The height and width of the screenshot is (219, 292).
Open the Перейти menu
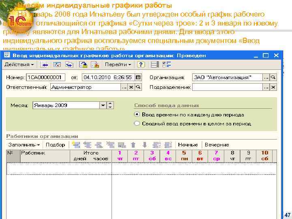(x=118, y=64)
